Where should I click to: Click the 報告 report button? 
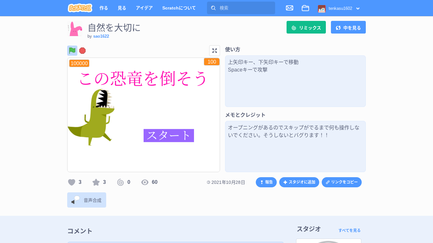(266, 182)
